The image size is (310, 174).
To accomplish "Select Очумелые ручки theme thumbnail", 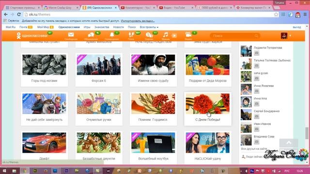I will pyautogui.click(x=99, y=103).
